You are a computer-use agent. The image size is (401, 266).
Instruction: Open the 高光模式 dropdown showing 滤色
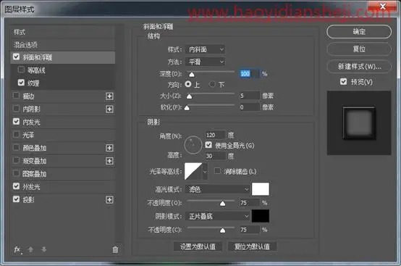coord(217,189)
